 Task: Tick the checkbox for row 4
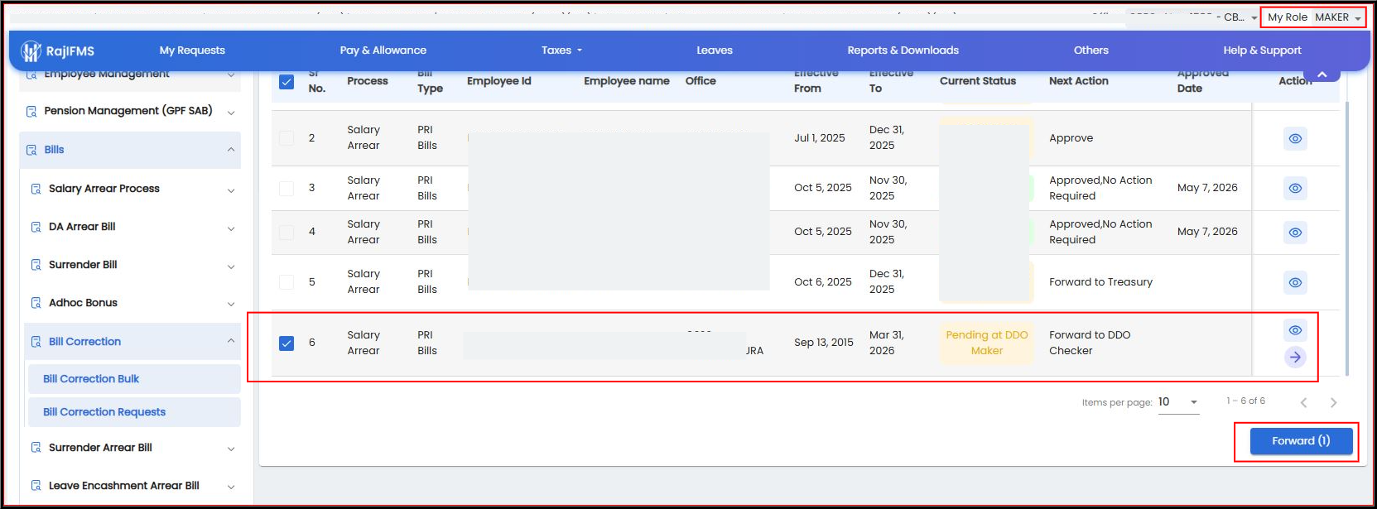[x=286, y=233]
